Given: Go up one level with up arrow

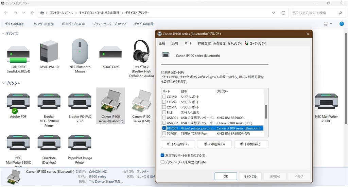Looking at the screenshot, I should tap(32, 13).
